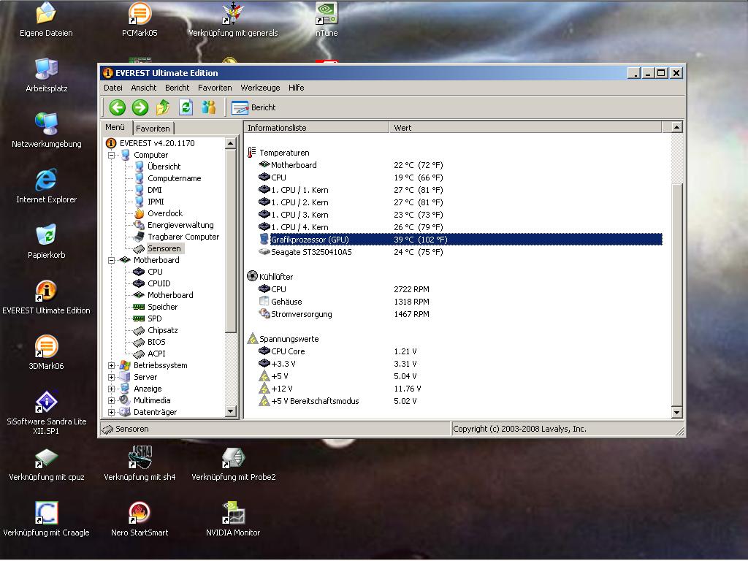
Task: Open the Energieverwaltung tree item
Action: click(x=180, y=225)
